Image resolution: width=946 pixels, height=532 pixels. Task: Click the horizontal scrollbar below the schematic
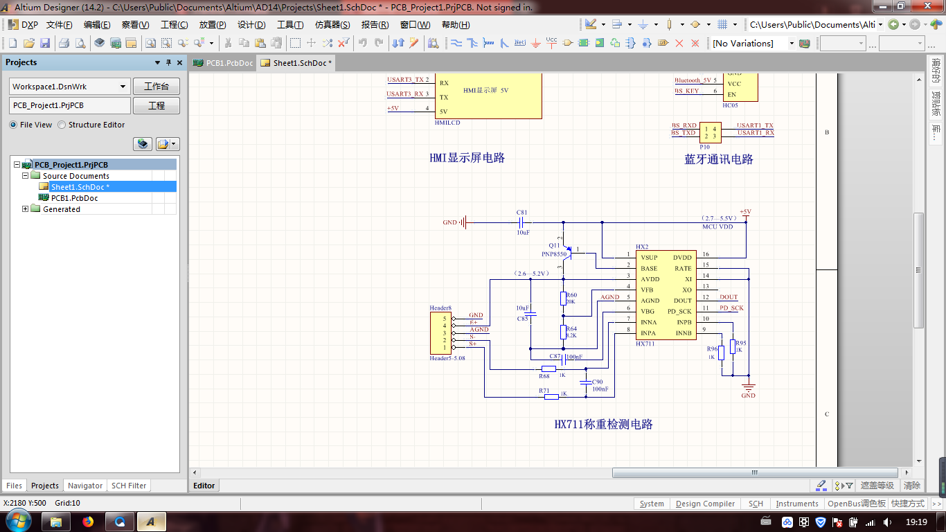[755, 473]
